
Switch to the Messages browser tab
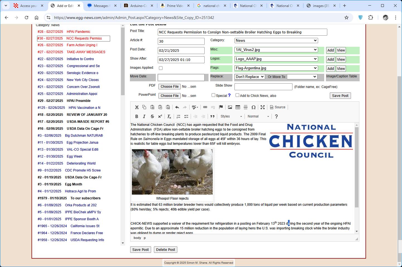(102, 6)
